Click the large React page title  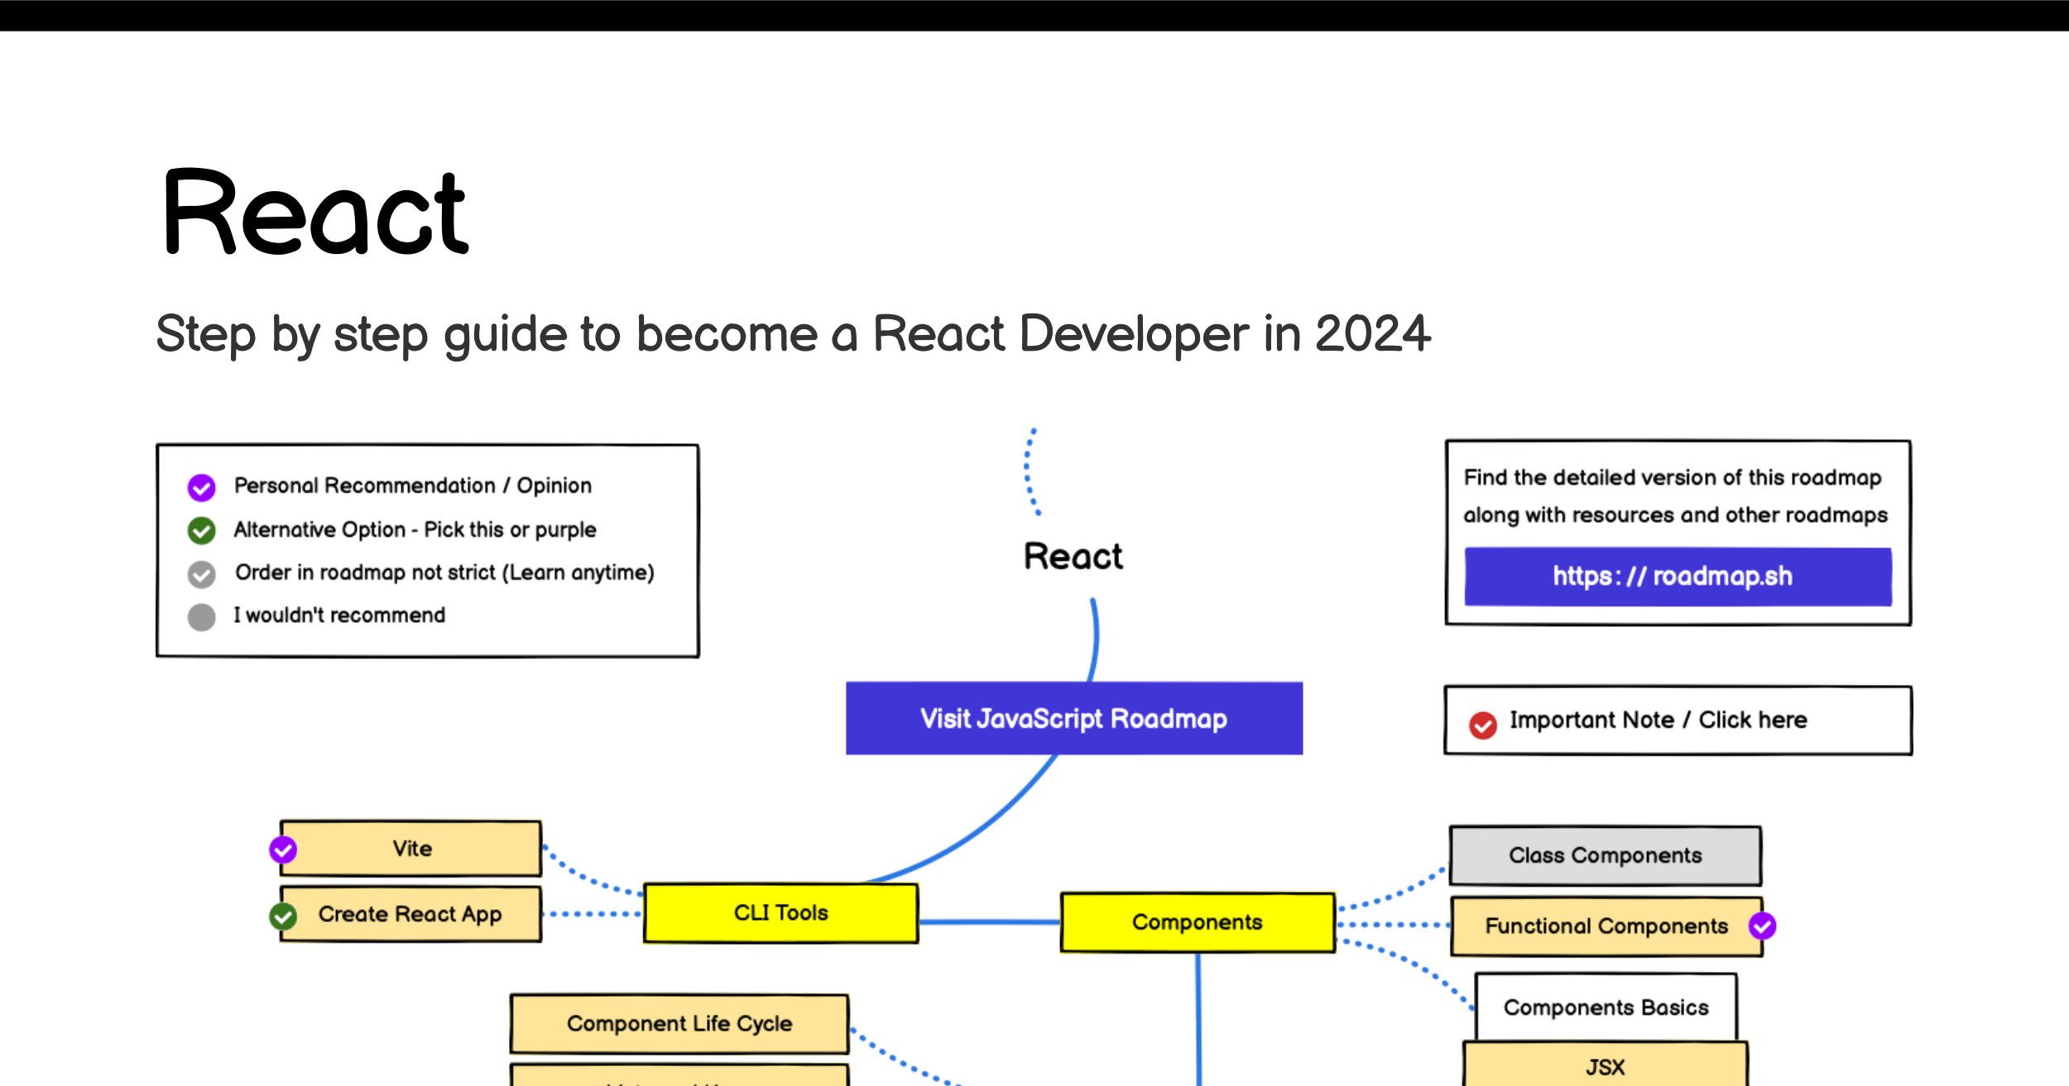click(316, 212)
